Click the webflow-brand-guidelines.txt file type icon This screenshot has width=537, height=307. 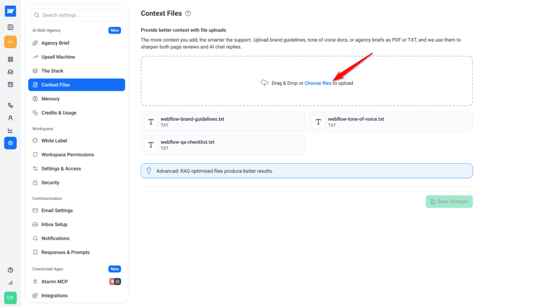[x=151, y=122]
